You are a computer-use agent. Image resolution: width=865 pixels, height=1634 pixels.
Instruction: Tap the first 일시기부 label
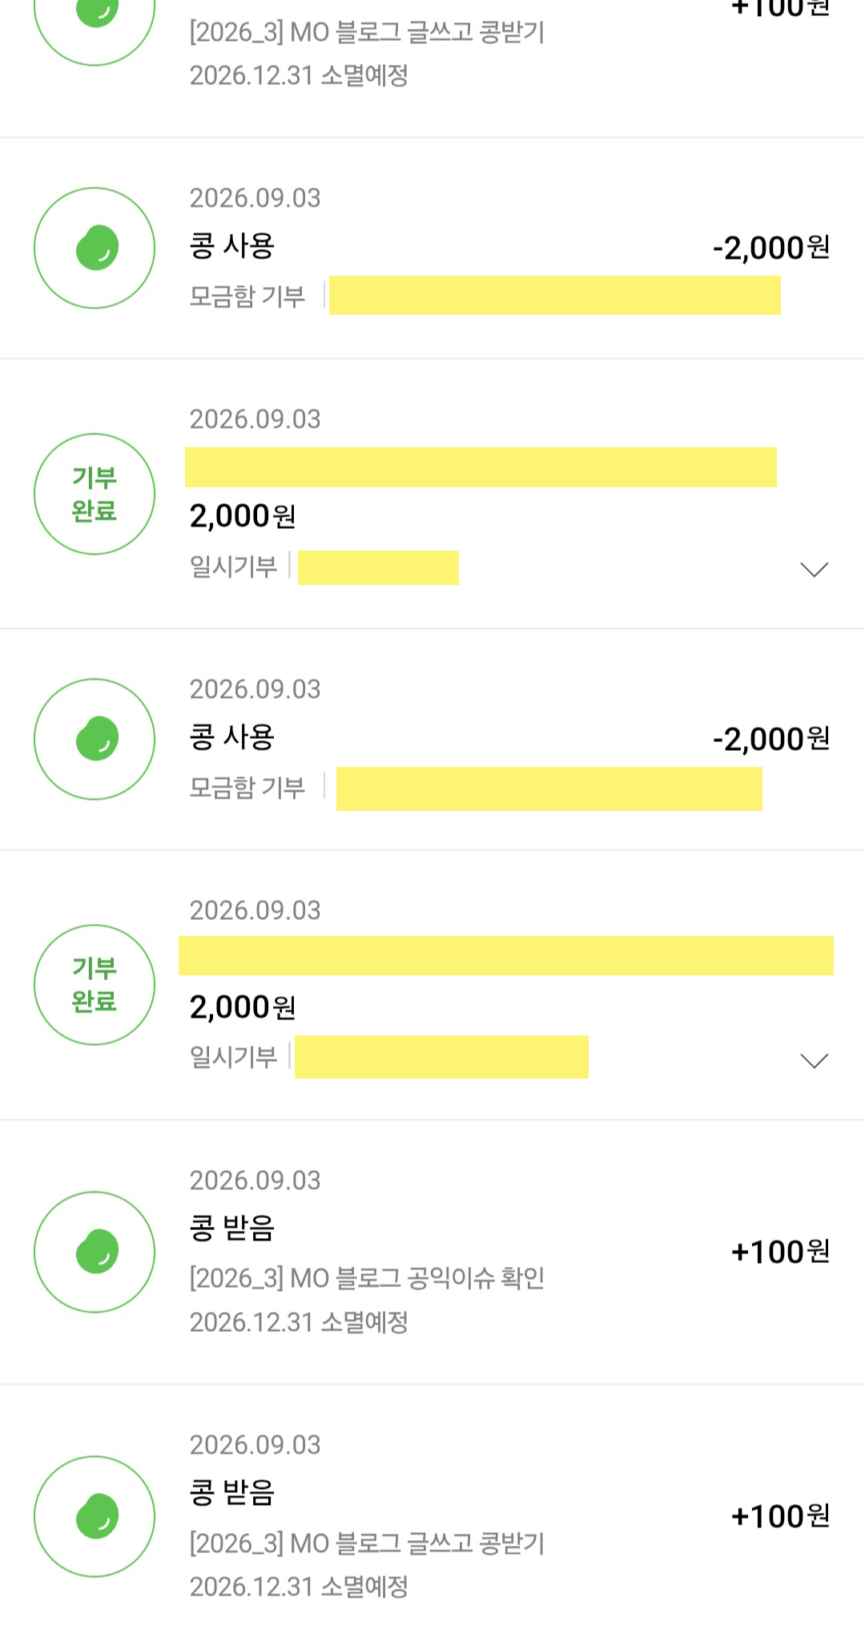pos(233,567)
